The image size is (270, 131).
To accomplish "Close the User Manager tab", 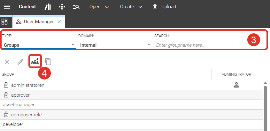I will tap(59, 22).
